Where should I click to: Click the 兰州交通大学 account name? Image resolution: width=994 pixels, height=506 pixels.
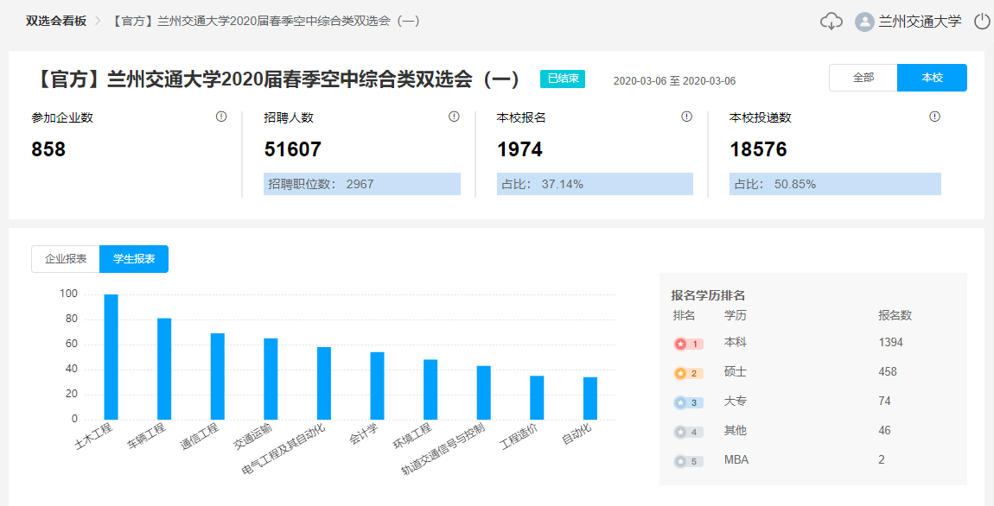click(920, 22)
